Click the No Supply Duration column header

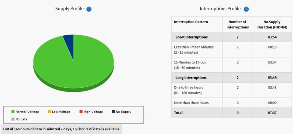tap(272, 24)
